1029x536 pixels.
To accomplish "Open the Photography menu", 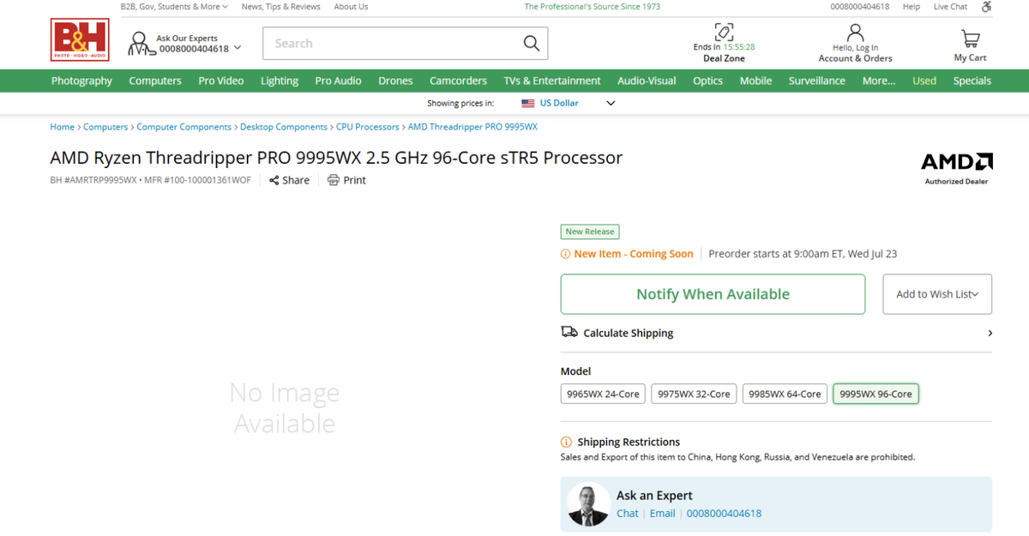I will click(81, 81).
